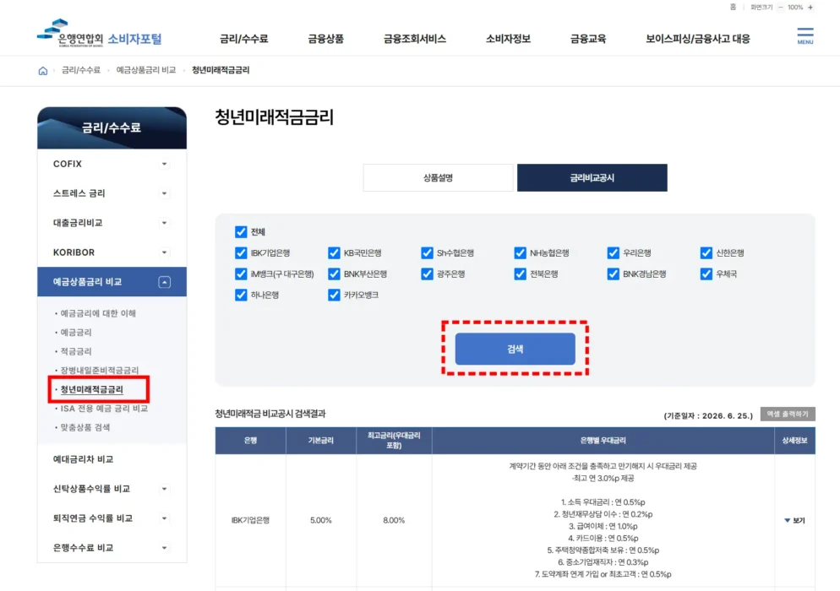This screenshot has height=591, width=840.
Task: Toggle the BNK부산은행 checkbox
Action: click(x=334, y=274)
